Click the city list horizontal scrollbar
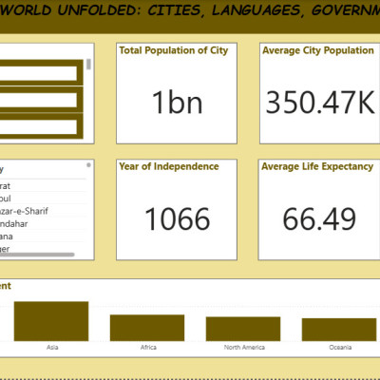The width and height of the screenshot is (380, 380). 37,255
